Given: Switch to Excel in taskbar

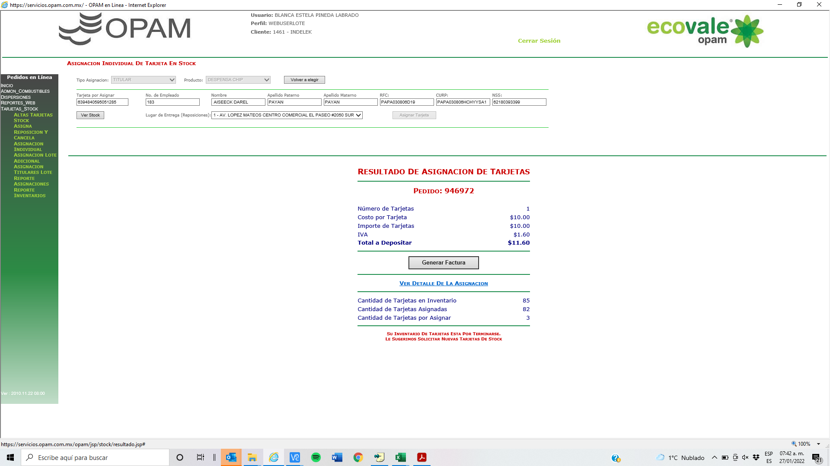Looking at the screenshot, I should click(x=401, y=457).
